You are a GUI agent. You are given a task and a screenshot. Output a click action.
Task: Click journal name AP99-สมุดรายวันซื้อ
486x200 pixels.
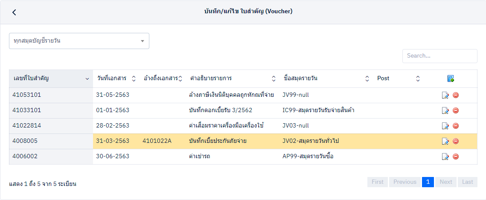tap(308, 157)
